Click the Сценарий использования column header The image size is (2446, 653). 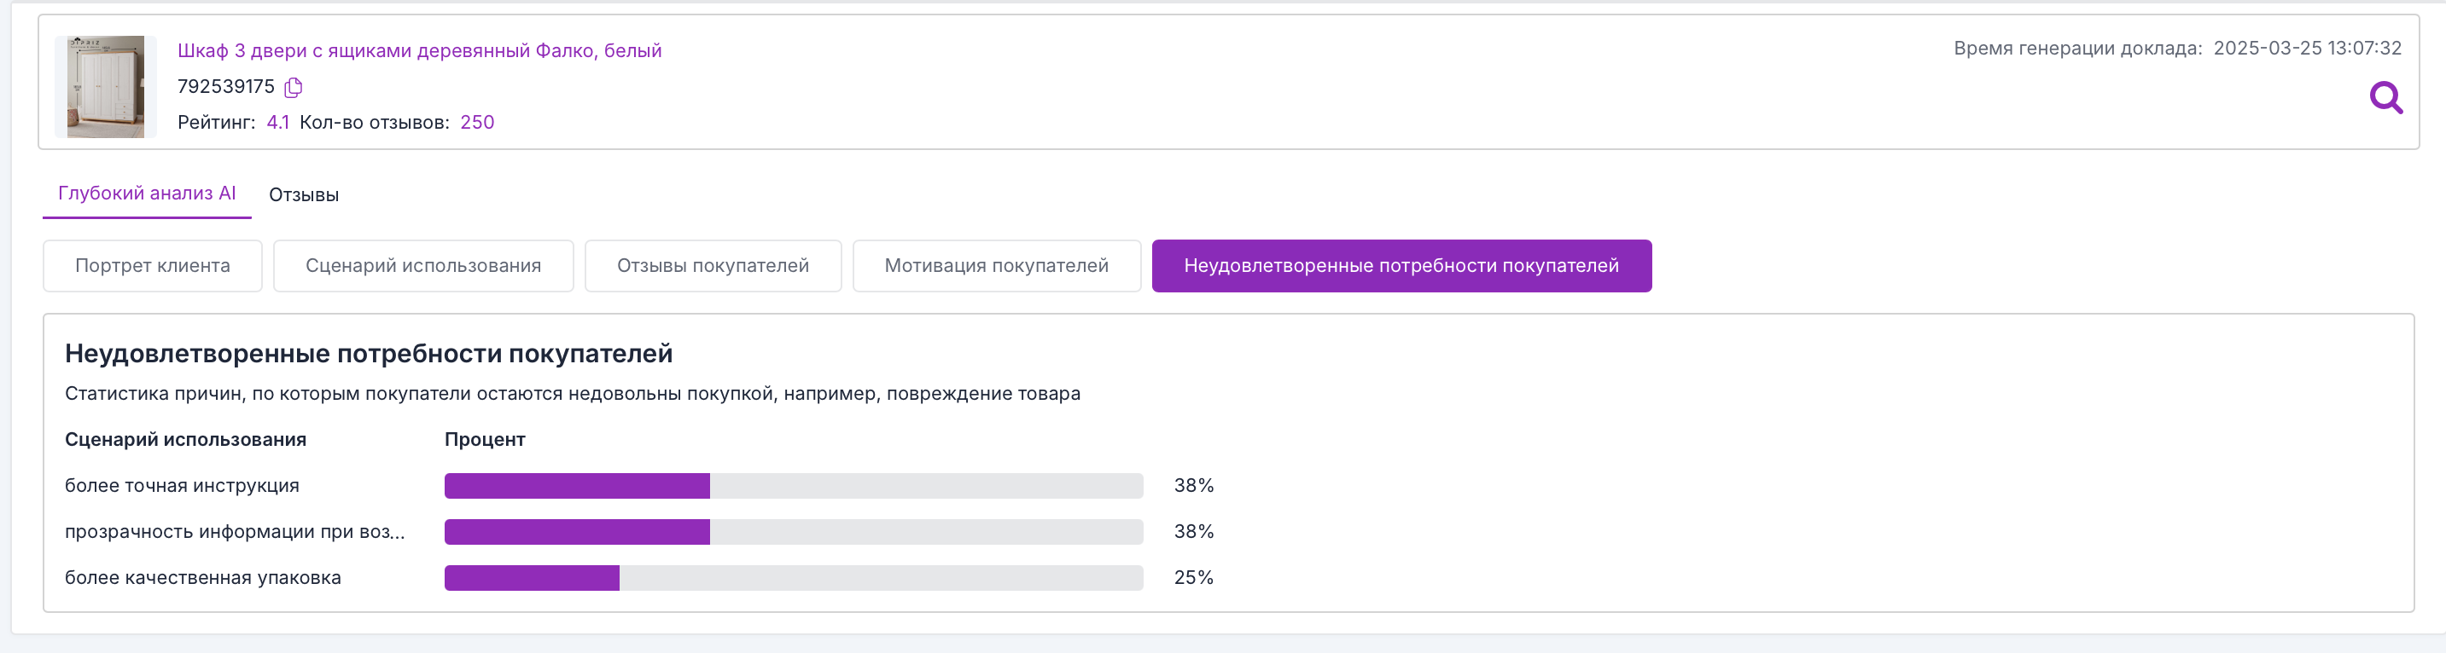[x=186, y=439]
